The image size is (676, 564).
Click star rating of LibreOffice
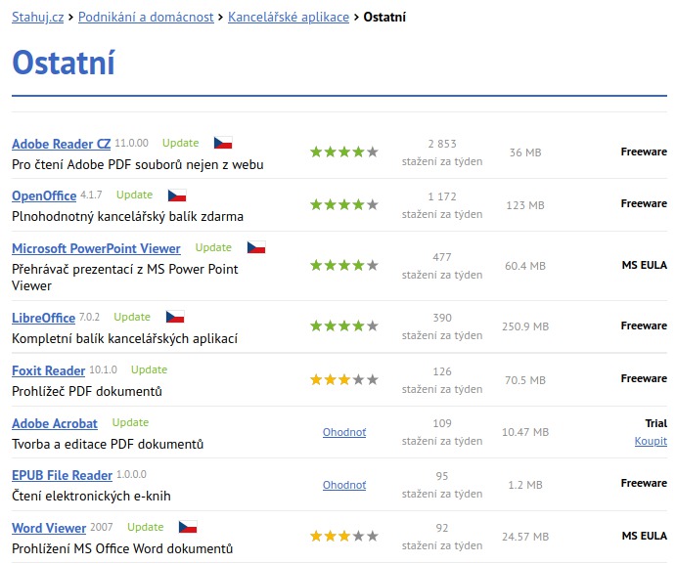344,325
